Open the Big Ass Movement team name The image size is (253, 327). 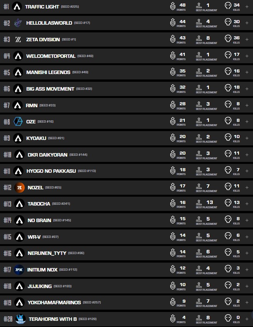point(50,89)
